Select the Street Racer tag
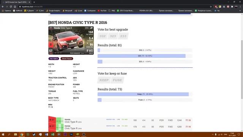 (x=67, y=59)
